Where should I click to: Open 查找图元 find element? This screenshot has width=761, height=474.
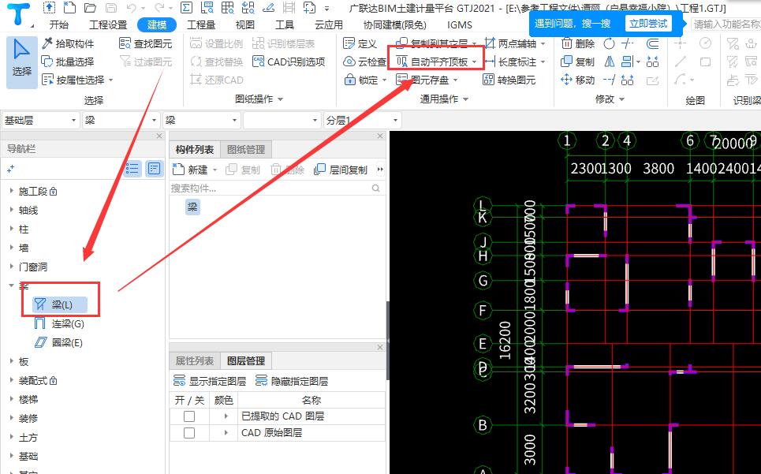point(146,43)
